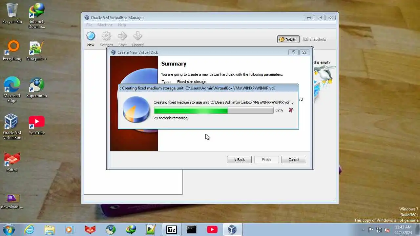Launch Notepad++ from the desktop
420x236 pixels.
(x=36, y=51)
